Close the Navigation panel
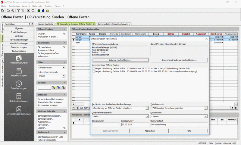 tap(32, 24)
